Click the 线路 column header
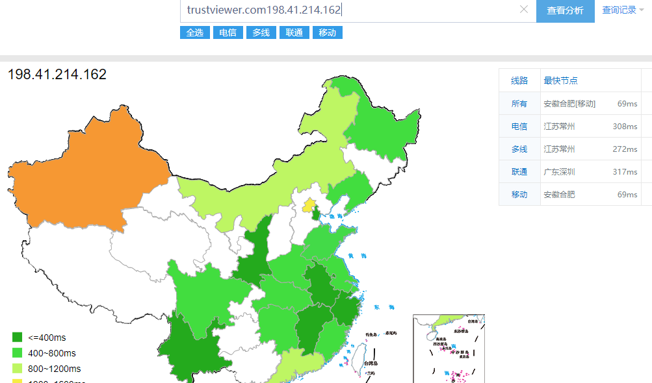Screen dimensions: 652x383 (x=519, y=80)
